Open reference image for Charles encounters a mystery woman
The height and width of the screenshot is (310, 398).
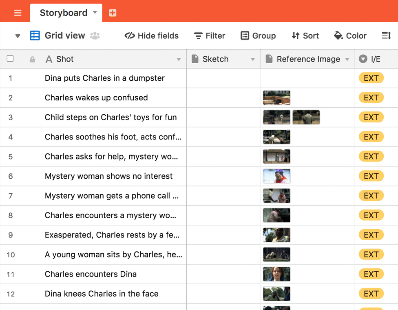pyautogui.click(x=276, y=215)
